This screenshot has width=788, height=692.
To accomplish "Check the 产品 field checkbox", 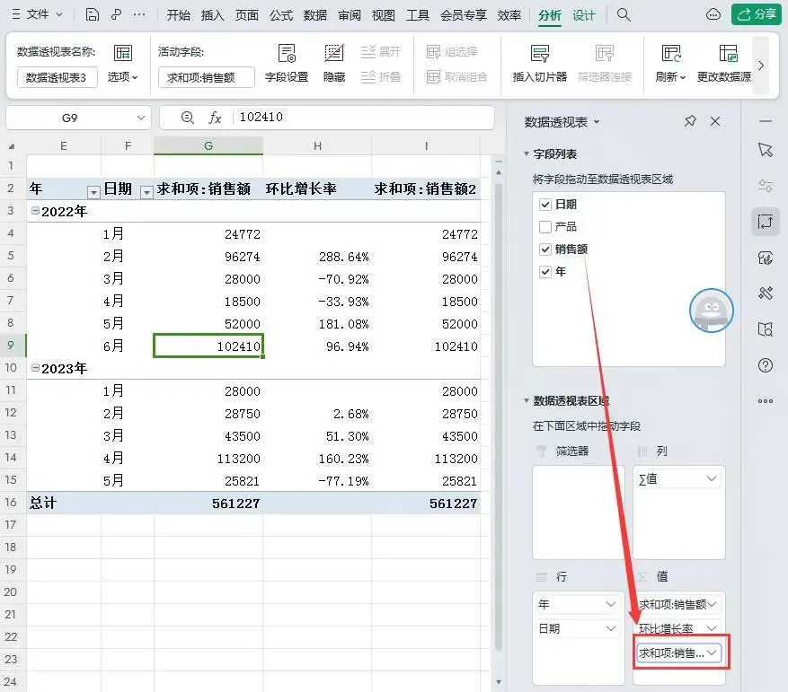I will [x=545, y=227].
